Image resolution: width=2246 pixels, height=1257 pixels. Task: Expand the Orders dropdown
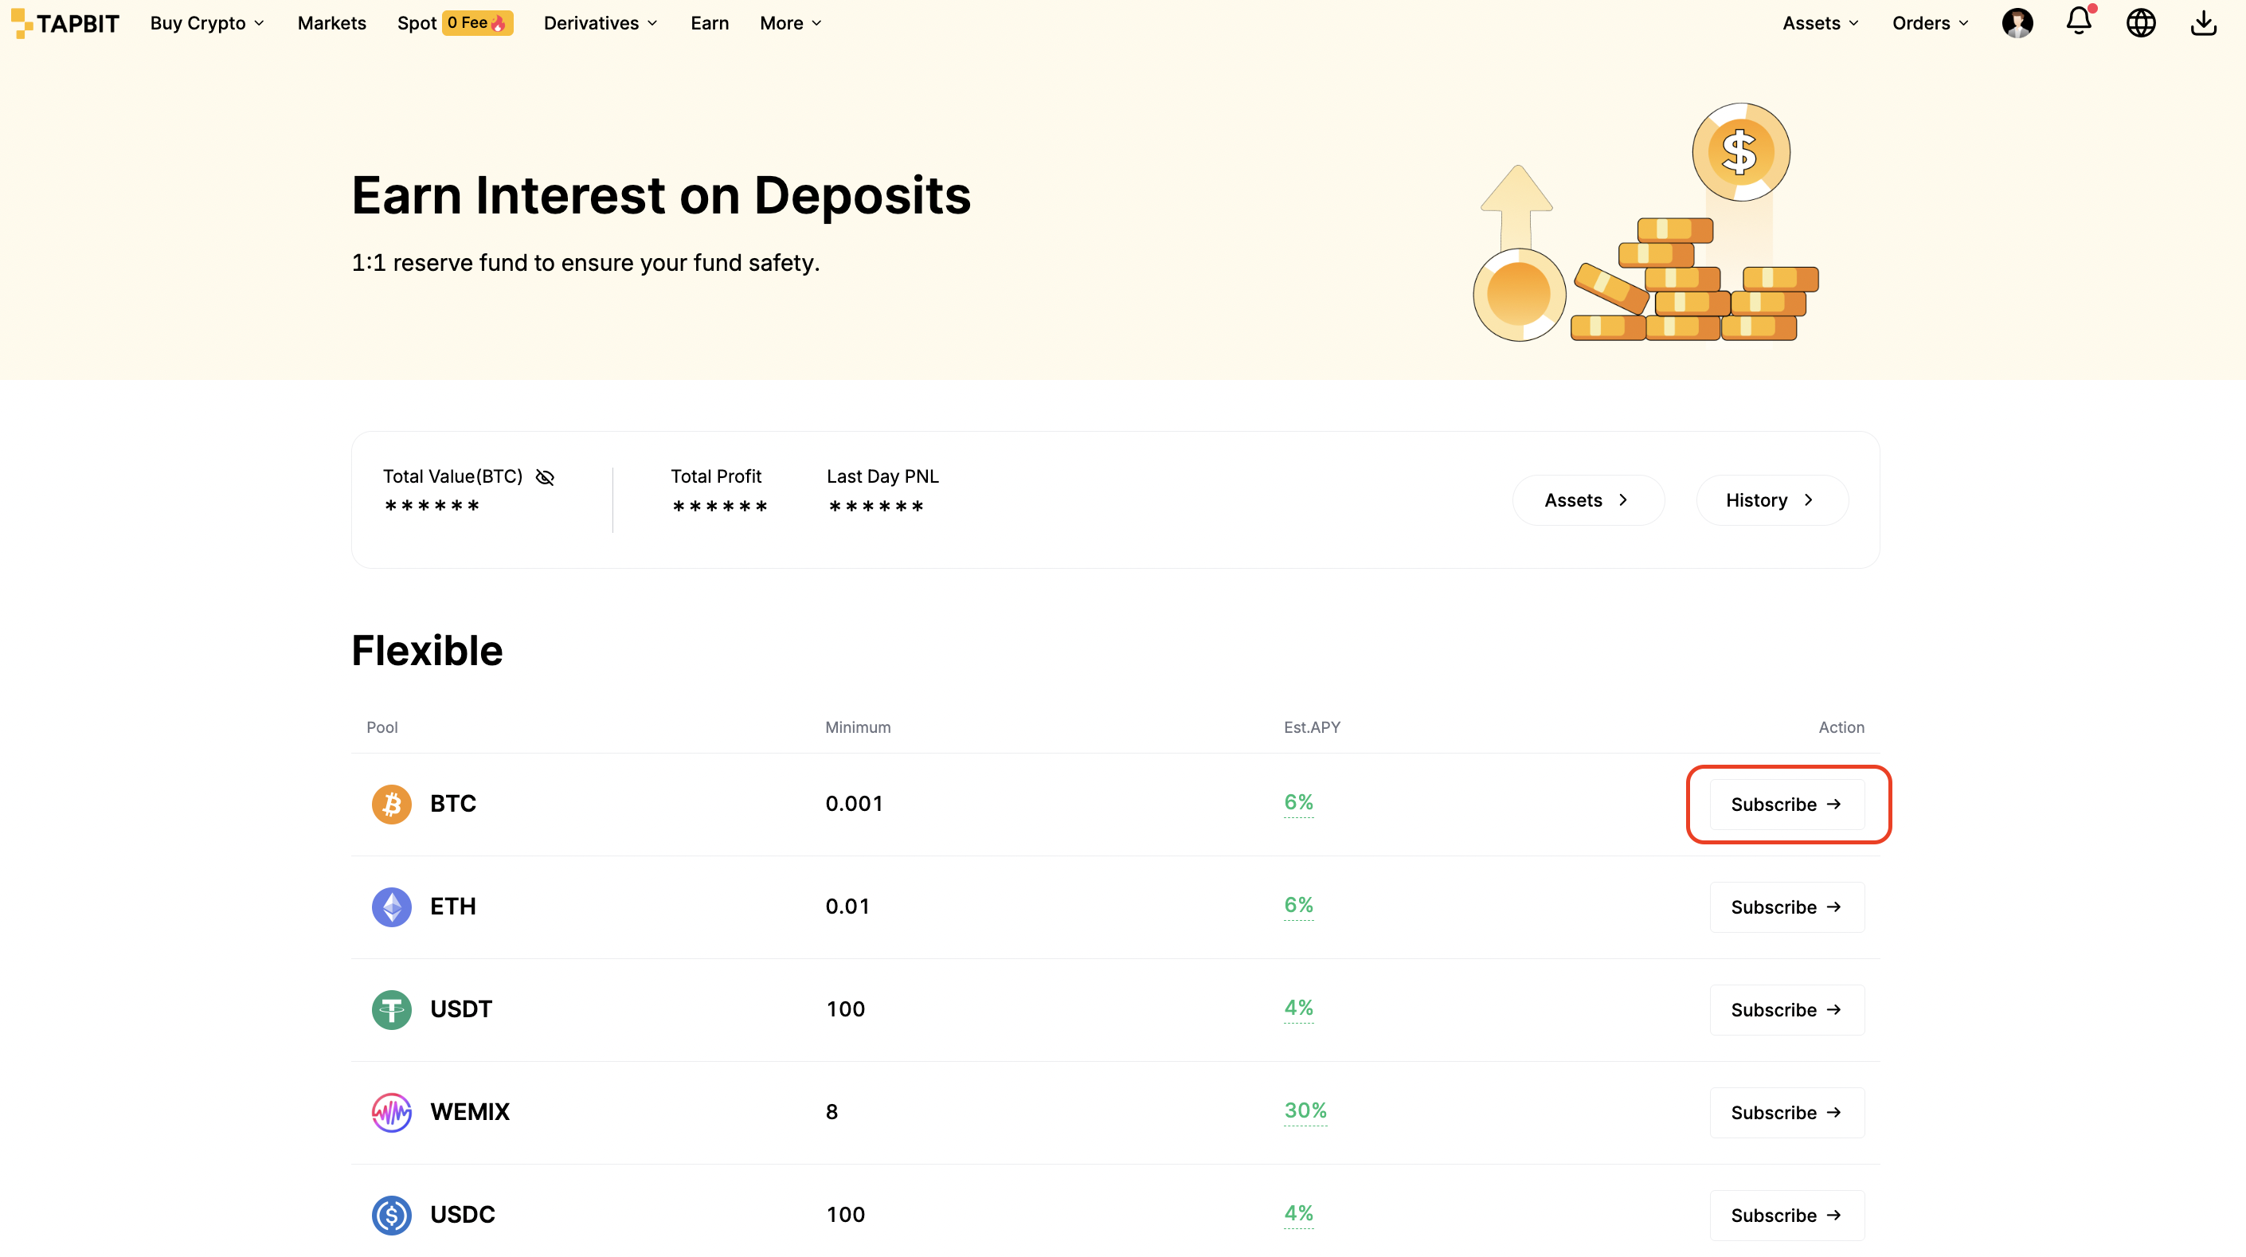click(1931, 24)
